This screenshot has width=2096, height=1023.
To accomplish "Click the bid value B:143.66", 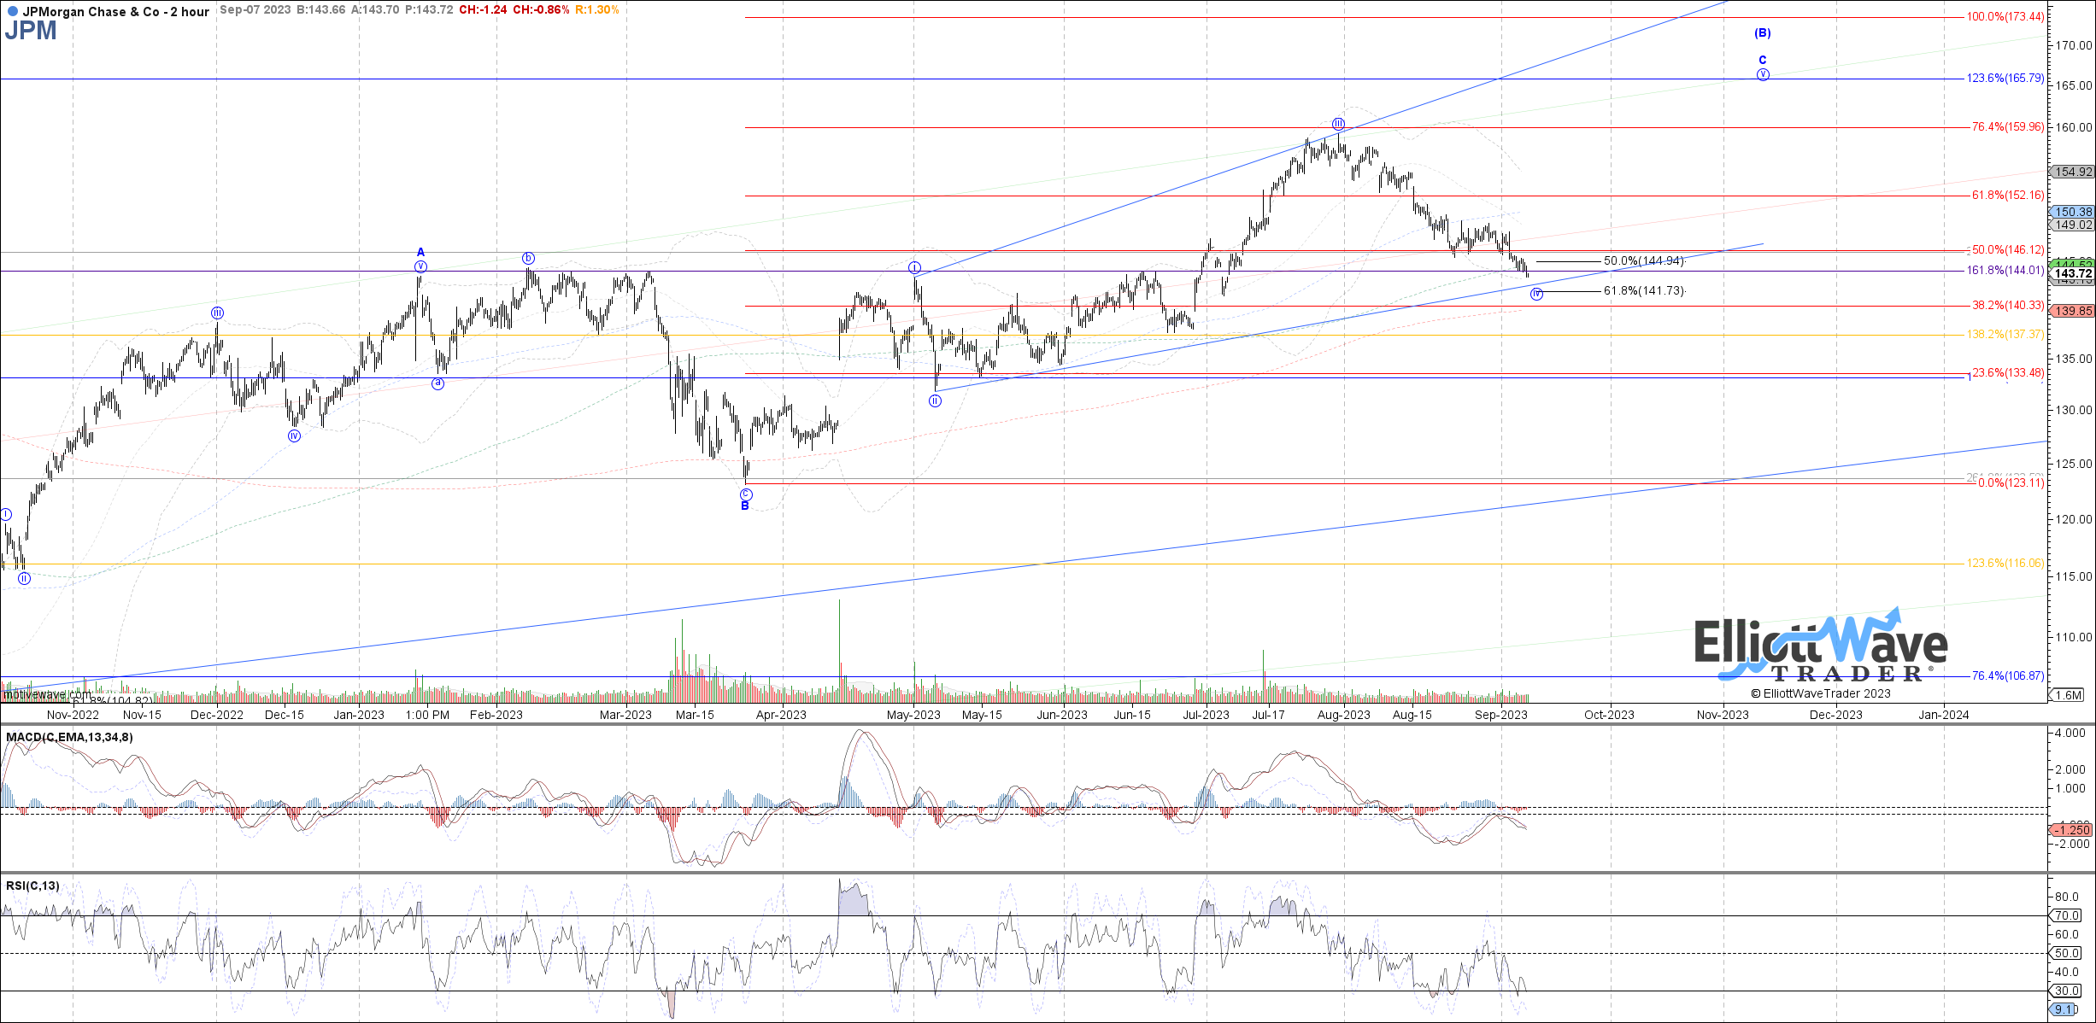I will tap(320, 10).
